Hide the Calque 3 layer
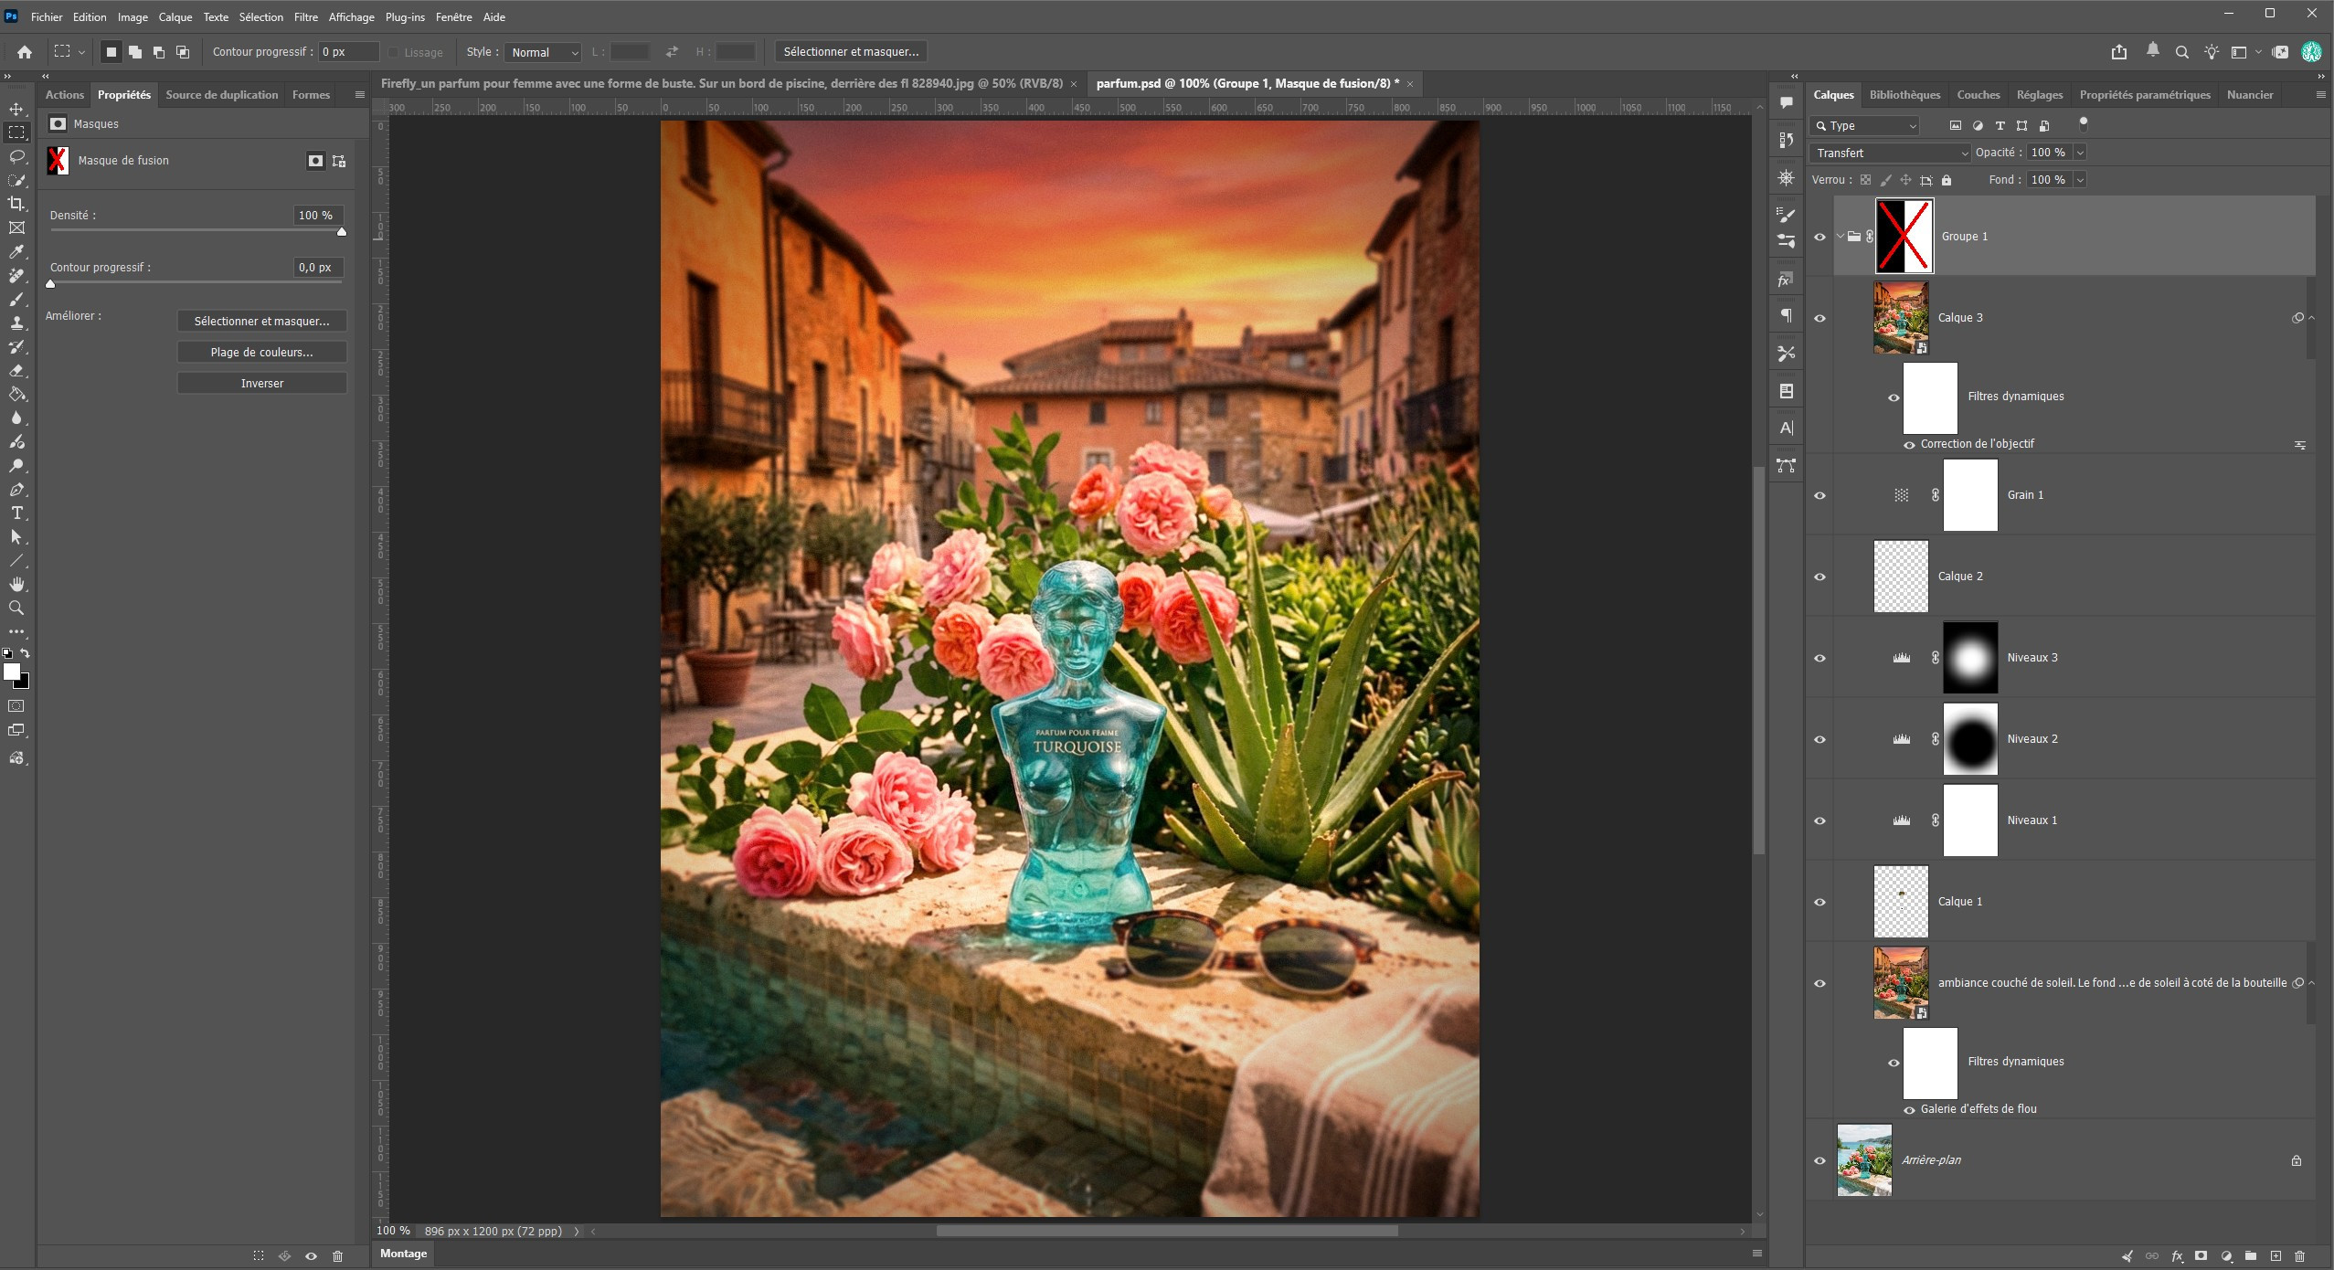2334x1270 pixels. pyautogui.click(x=1819, y=318)
